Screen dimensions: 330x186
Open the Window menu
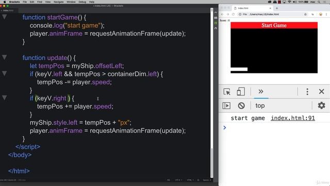coord(71,2)
